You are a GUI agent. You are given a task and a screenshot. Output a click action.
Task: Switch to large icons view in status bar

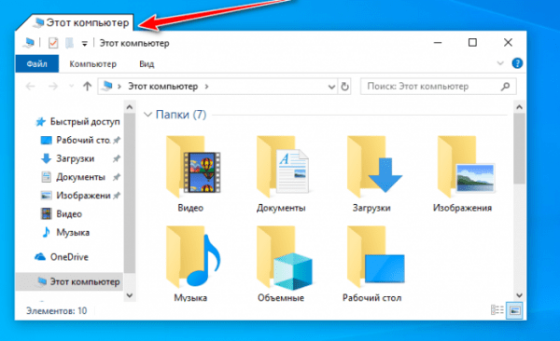coord(514,310)
